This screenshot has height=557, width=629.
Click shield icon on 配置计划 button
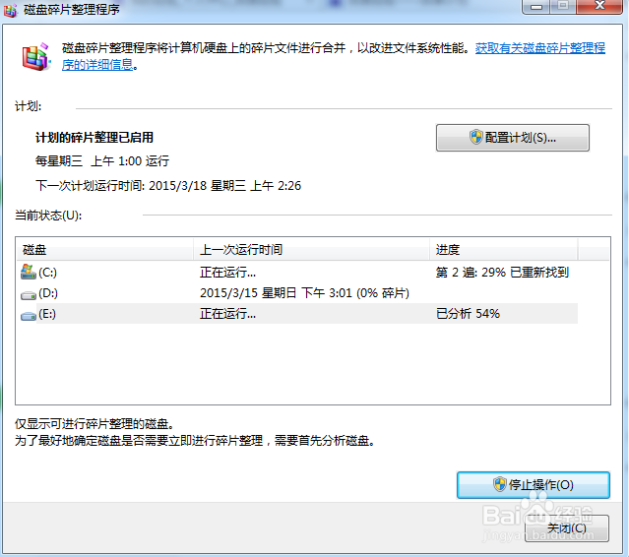pos(475,137)
